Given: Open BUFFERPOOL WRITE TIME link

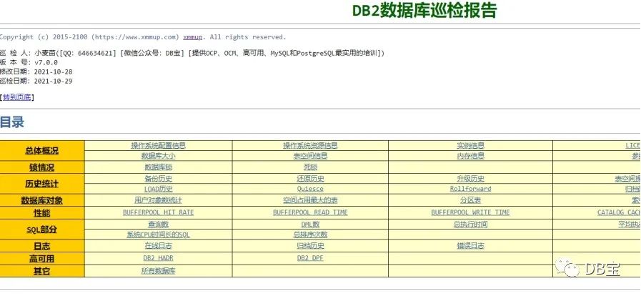Looking at the screenshot, I should coord(470,212).
